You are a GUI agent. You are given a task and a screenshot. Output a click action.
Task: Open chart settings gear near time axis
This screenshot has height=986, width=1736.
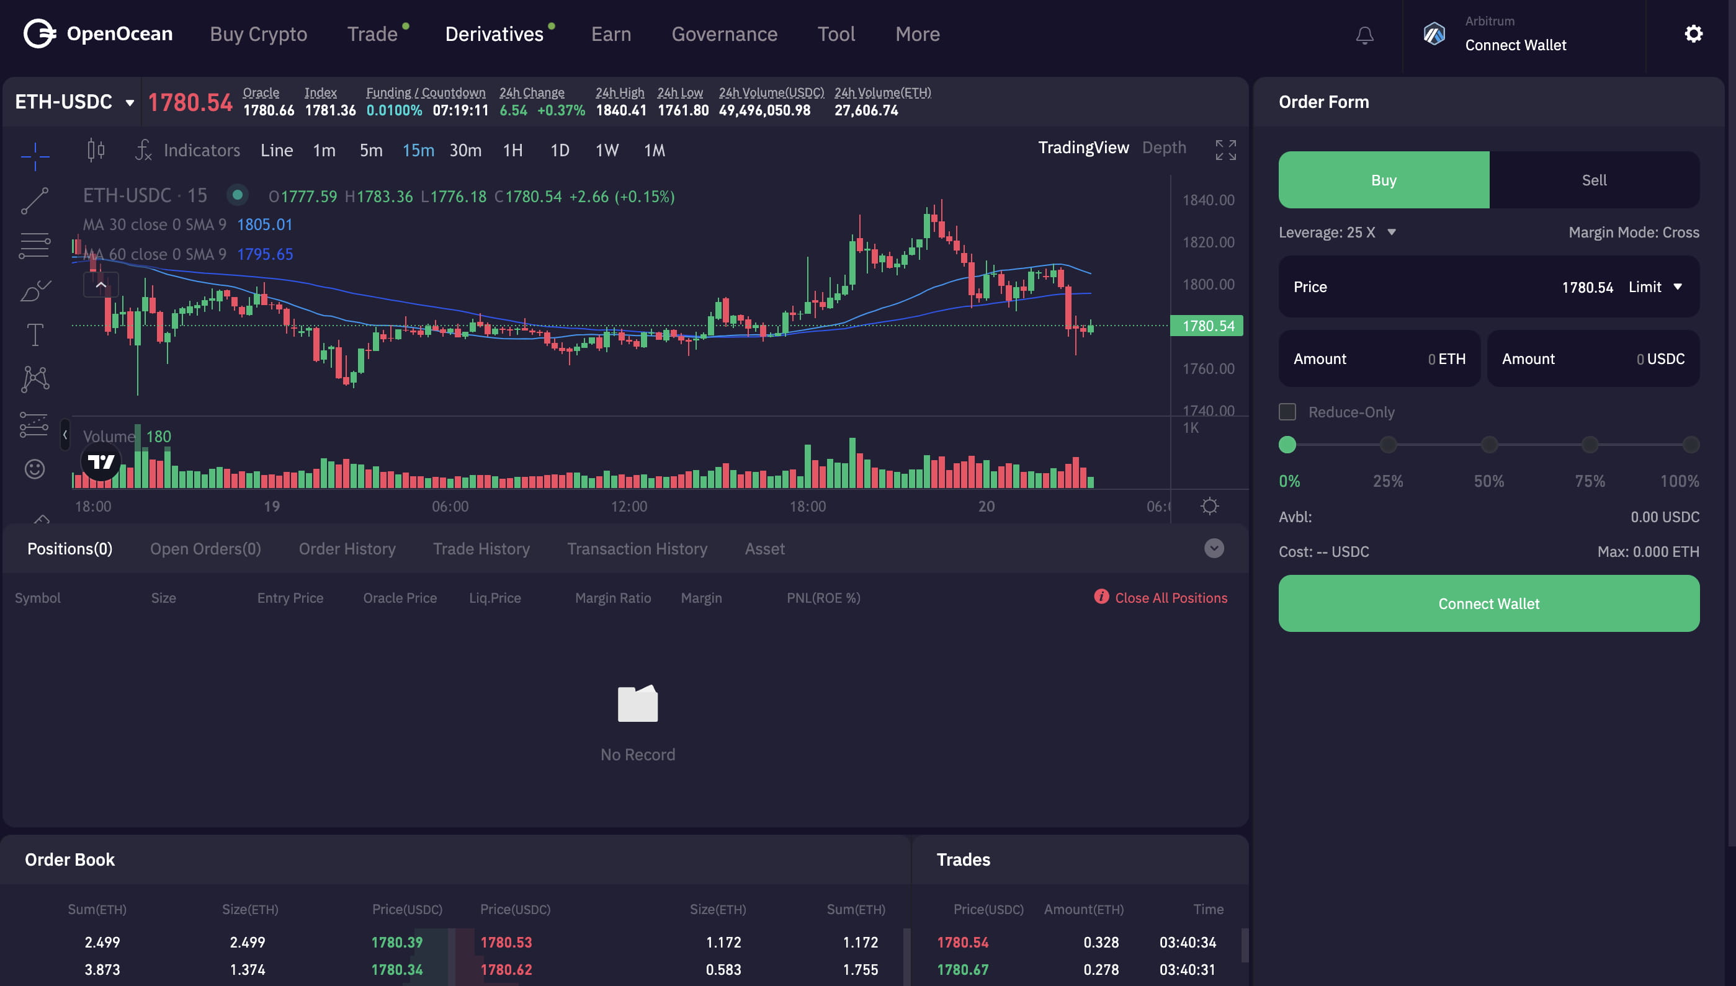tap(1209, 506)
